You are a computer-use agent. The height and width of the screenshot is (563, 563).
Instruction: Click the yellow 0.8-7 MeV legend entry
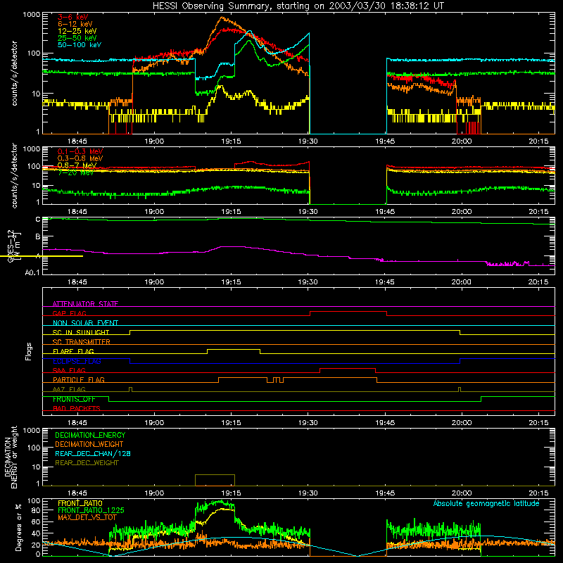[x=77, y=165]
